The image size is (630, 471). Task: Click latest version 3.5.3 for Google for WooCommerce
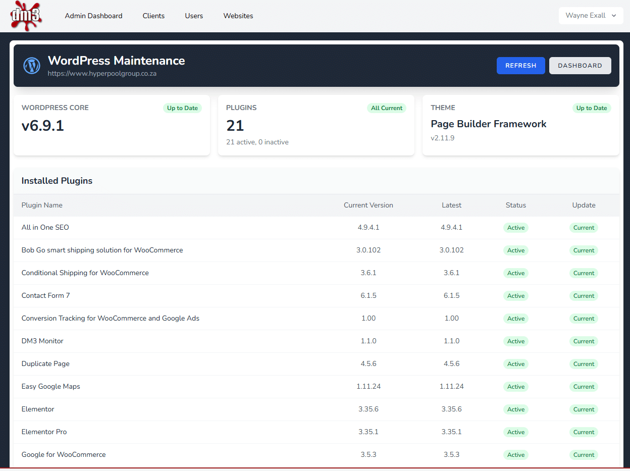451,455
